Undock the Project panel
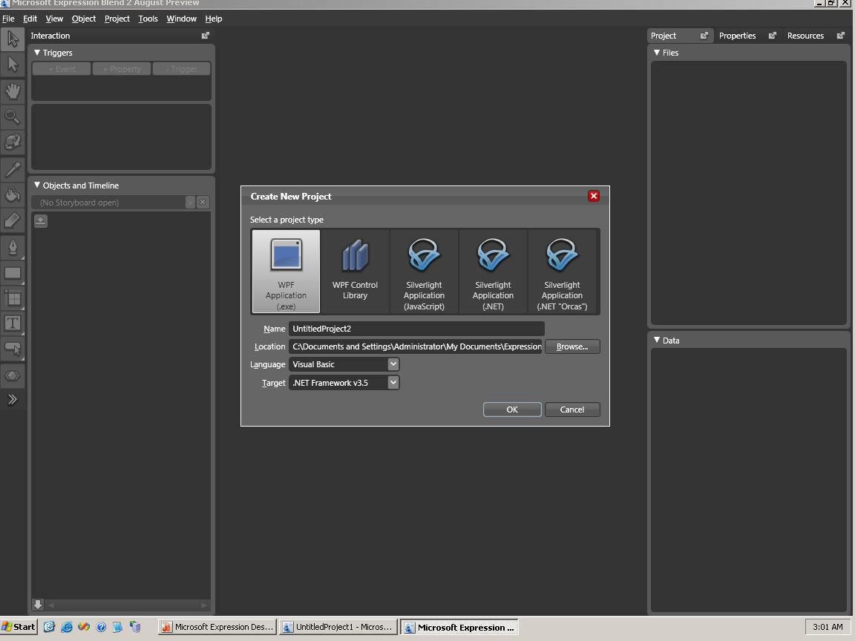The height and width of the screenshot is (641, 855). pyautogui.click(x=704, y=36)
